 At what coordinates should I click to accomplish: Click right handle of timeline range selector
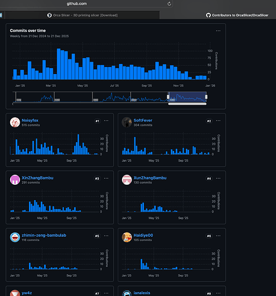(206, 97)
